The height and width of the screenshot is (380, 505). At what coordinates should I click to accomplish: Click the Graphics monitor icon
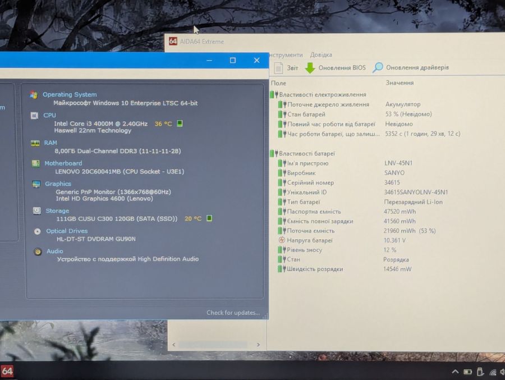pos(36,184)
